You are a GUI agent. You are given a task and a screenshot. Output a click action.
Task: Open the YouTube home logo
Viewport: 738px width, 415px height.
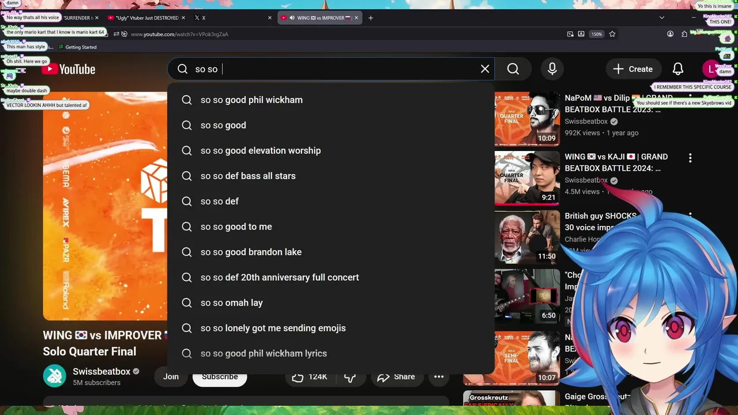(x=69, y=69)
